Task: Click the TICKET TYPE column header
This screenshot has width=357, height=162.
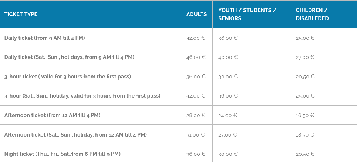Action: coord(21,14)
